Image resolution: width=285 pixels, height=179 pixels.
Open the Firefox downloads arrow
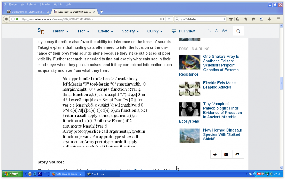[269, 19]
